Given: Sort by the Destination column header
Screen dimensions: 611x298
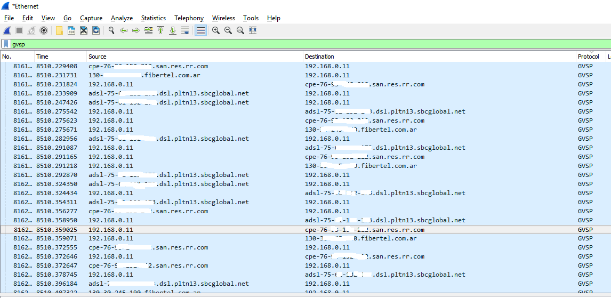Looking at the screenshot, I should tap(439, 57).
